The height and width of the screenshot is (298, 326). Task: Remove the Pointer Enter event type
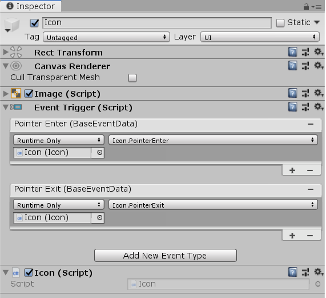(311, 124)
